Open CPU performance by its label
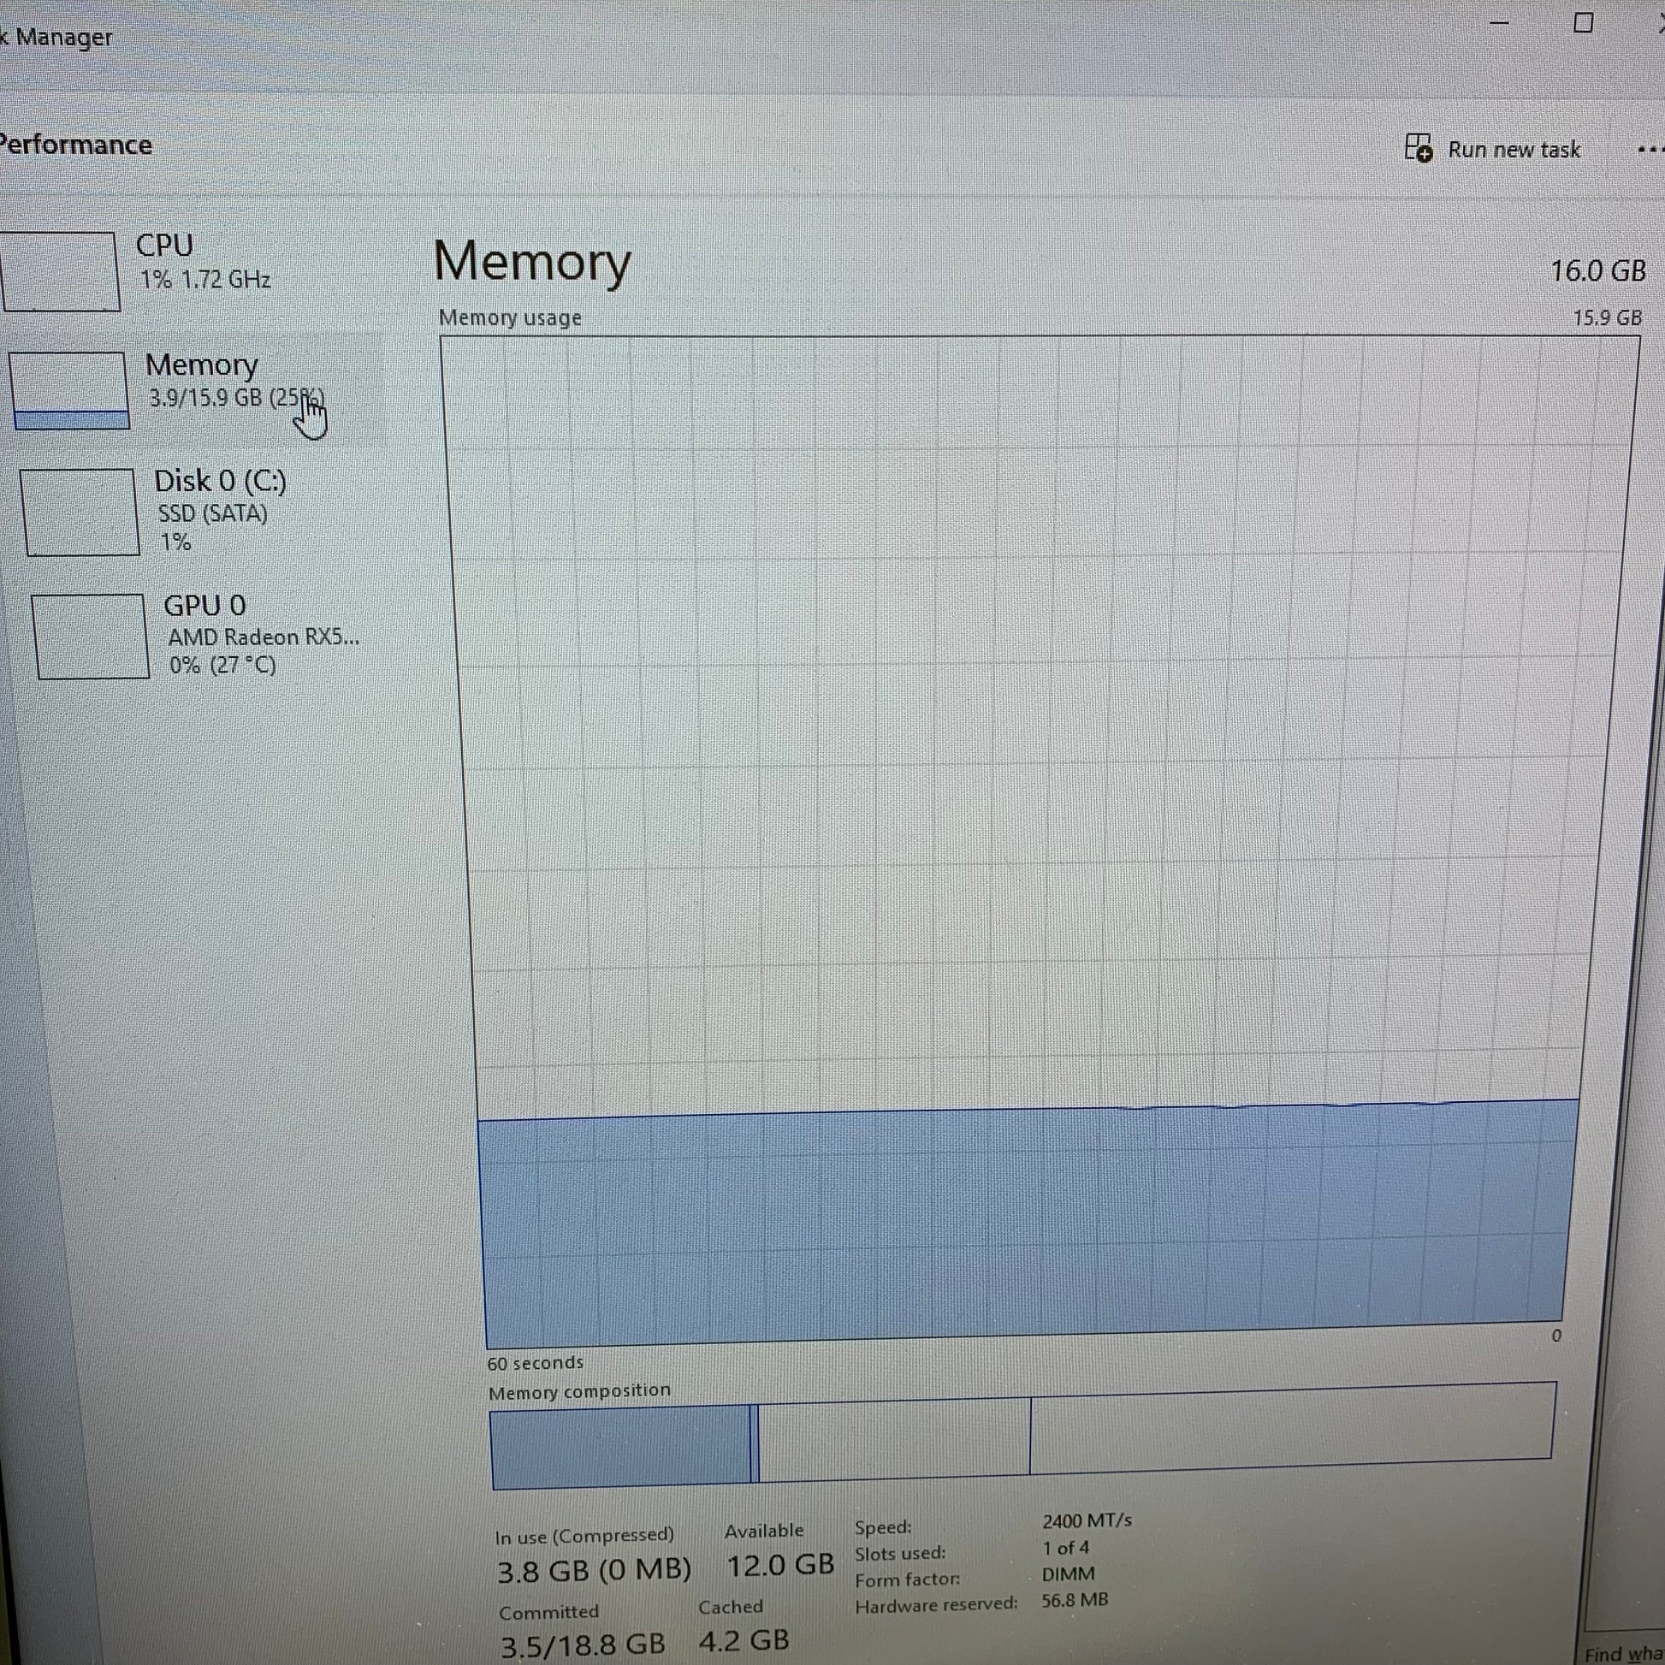 164,246
